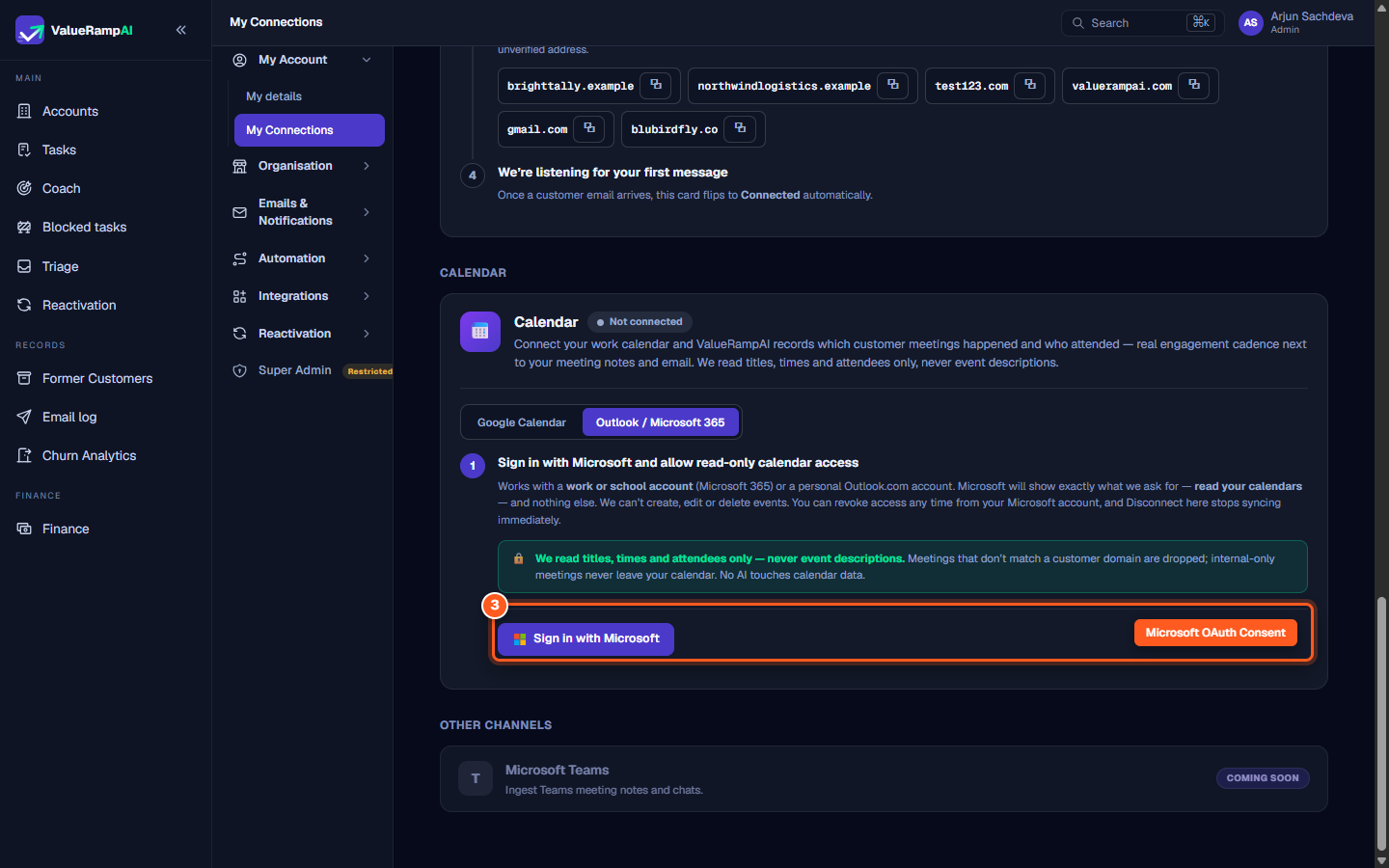The image size is (1389, 868).
Task: Click the Super Admin shield icon
Action: (239, 371)
